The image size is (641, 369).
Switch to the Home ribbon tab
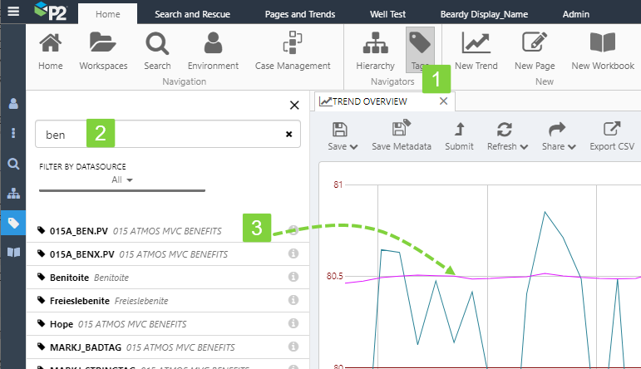pos(107,14)
